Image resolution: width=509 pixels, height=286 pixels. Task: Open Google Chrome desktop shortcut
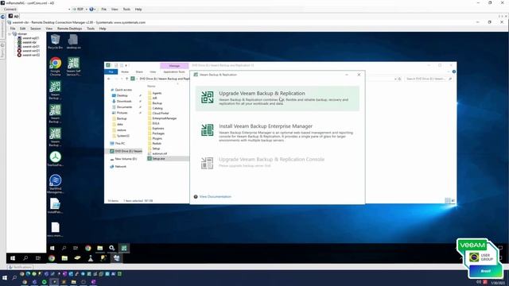pos(55,67)
